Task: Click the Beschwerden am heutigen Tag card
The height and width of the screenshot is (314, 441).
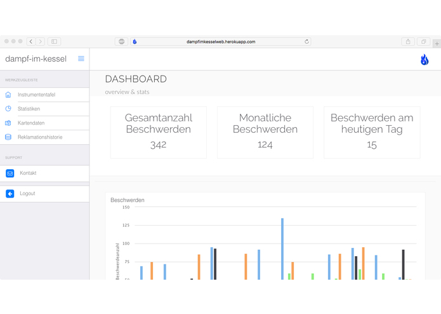Action: click(372, 132)
